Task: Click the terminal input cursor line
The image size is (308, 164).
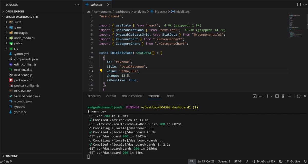Action: [89, 157]
